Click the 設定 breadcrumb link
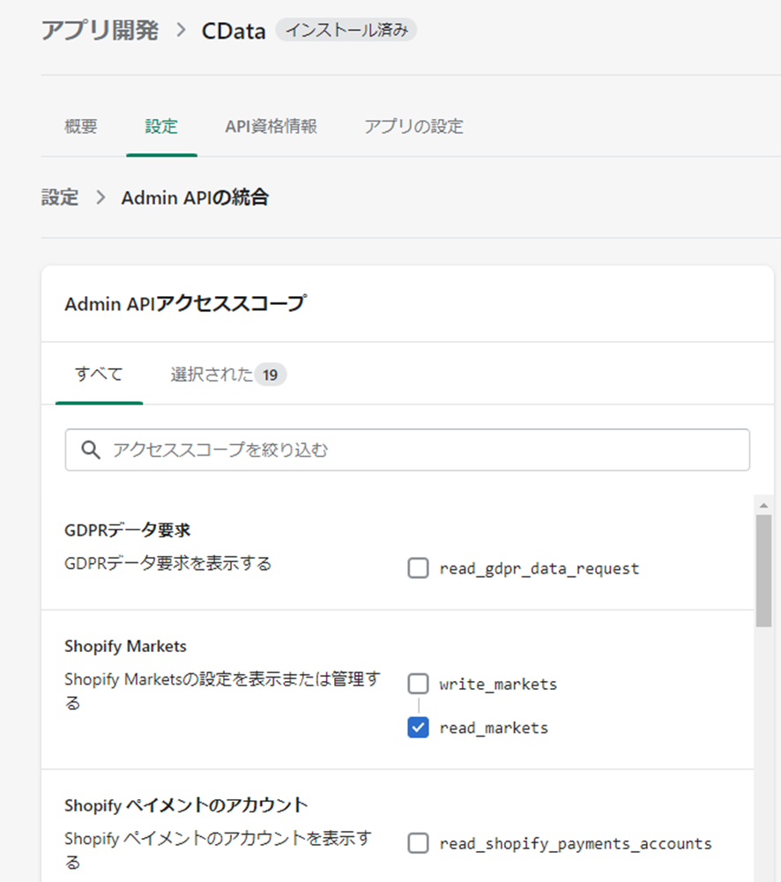 60,197
